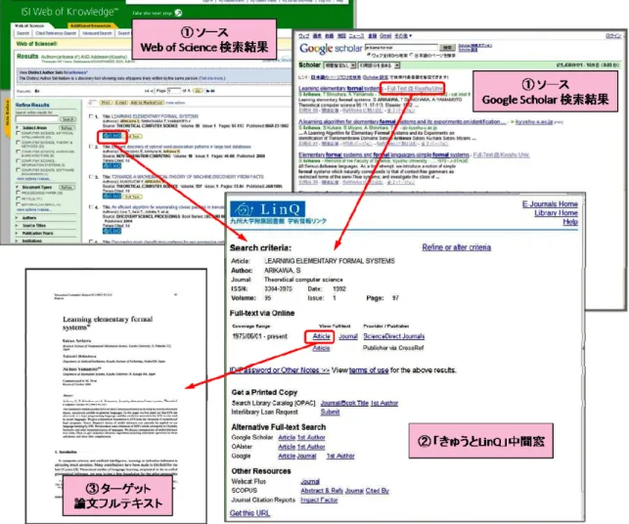
Task: Open the ScienceDirect Journals provider link
Action: click(393, 336)
